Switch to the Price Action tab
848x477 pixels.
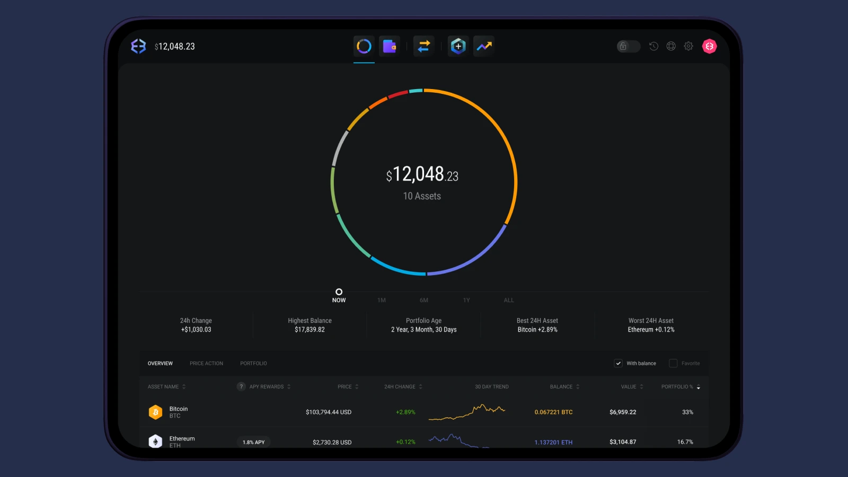point(206,364)
